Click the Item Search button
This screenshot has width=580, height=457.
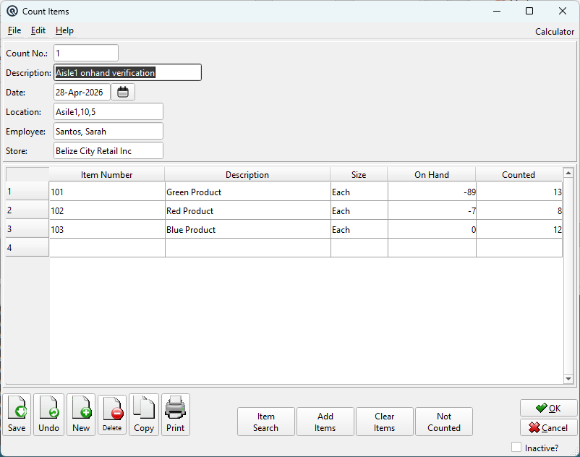pyautogui.click(x=266, y=422)
